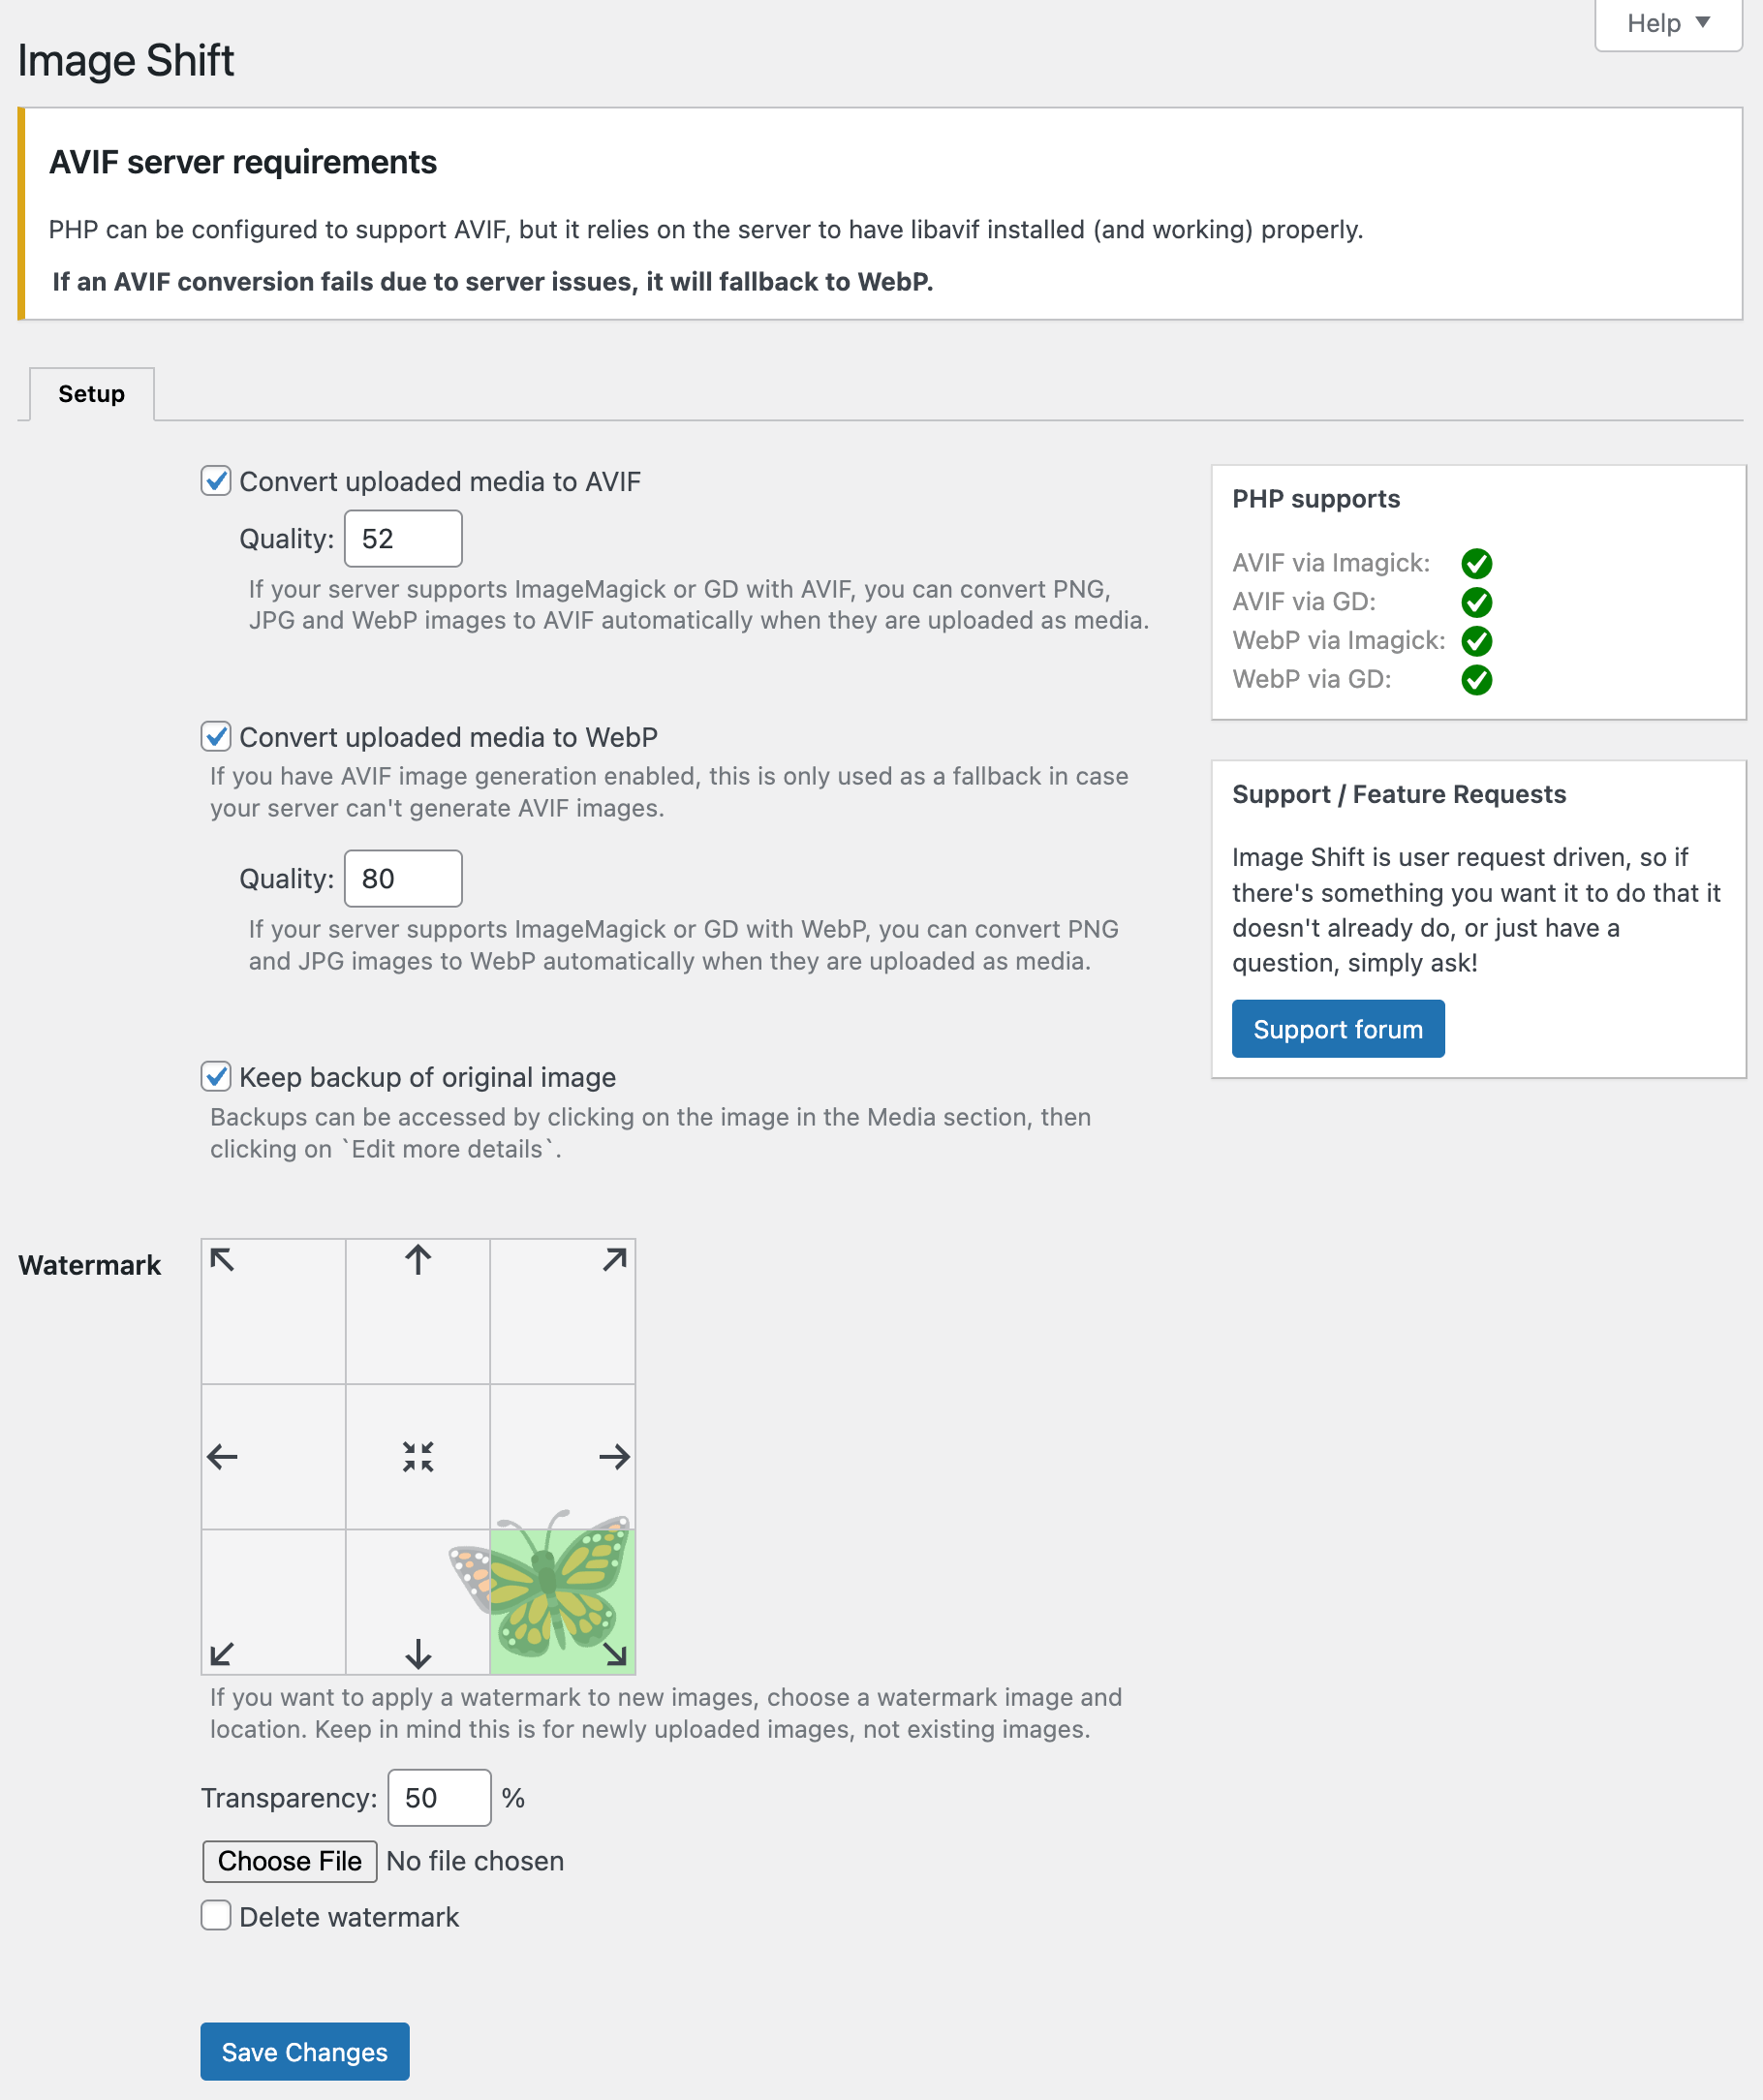
Task: Click Save Changes button
Action: tap(304, 2052)
